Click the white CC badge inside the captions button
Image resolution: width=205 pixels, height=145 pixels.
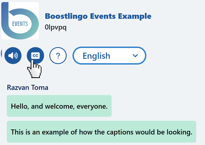35,56
